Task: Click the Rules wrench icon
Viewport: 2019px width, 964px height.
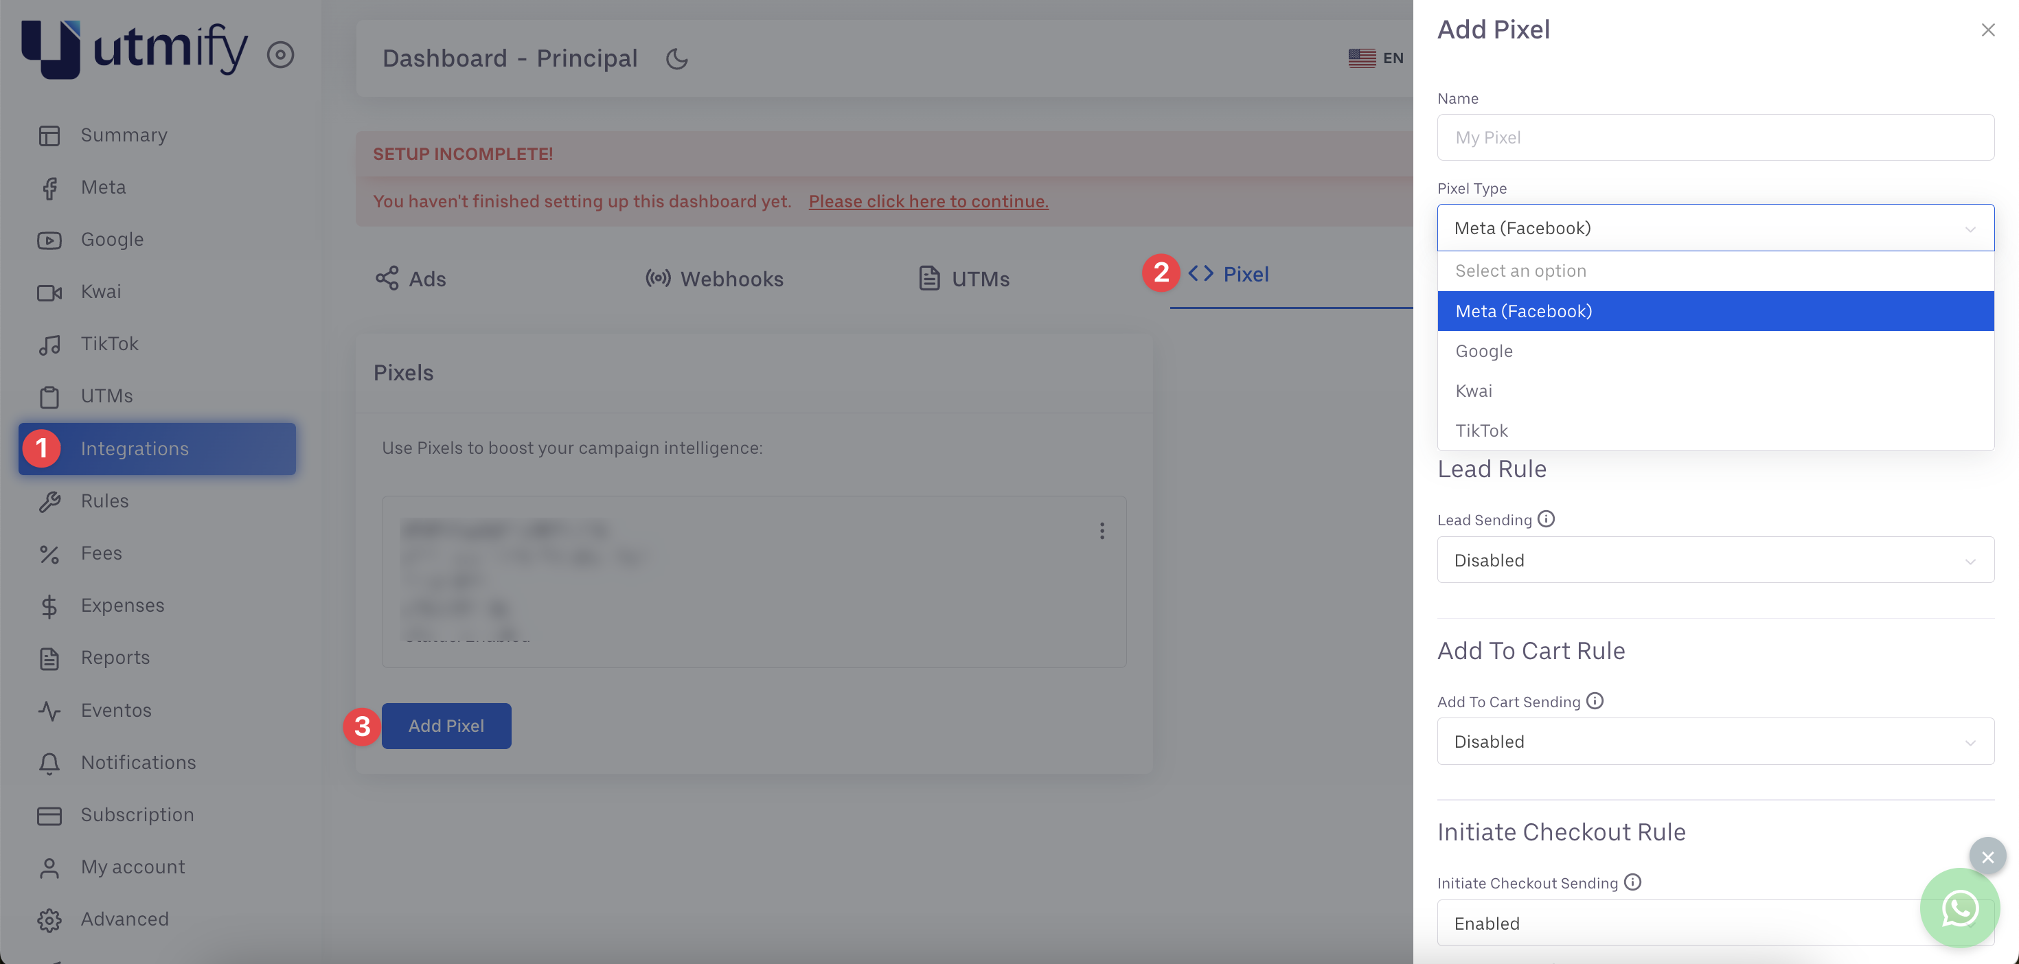Action: click(x=49, y=502)
